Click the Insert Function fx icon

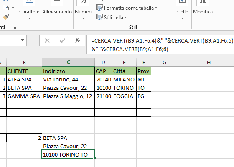pos(77,40)
